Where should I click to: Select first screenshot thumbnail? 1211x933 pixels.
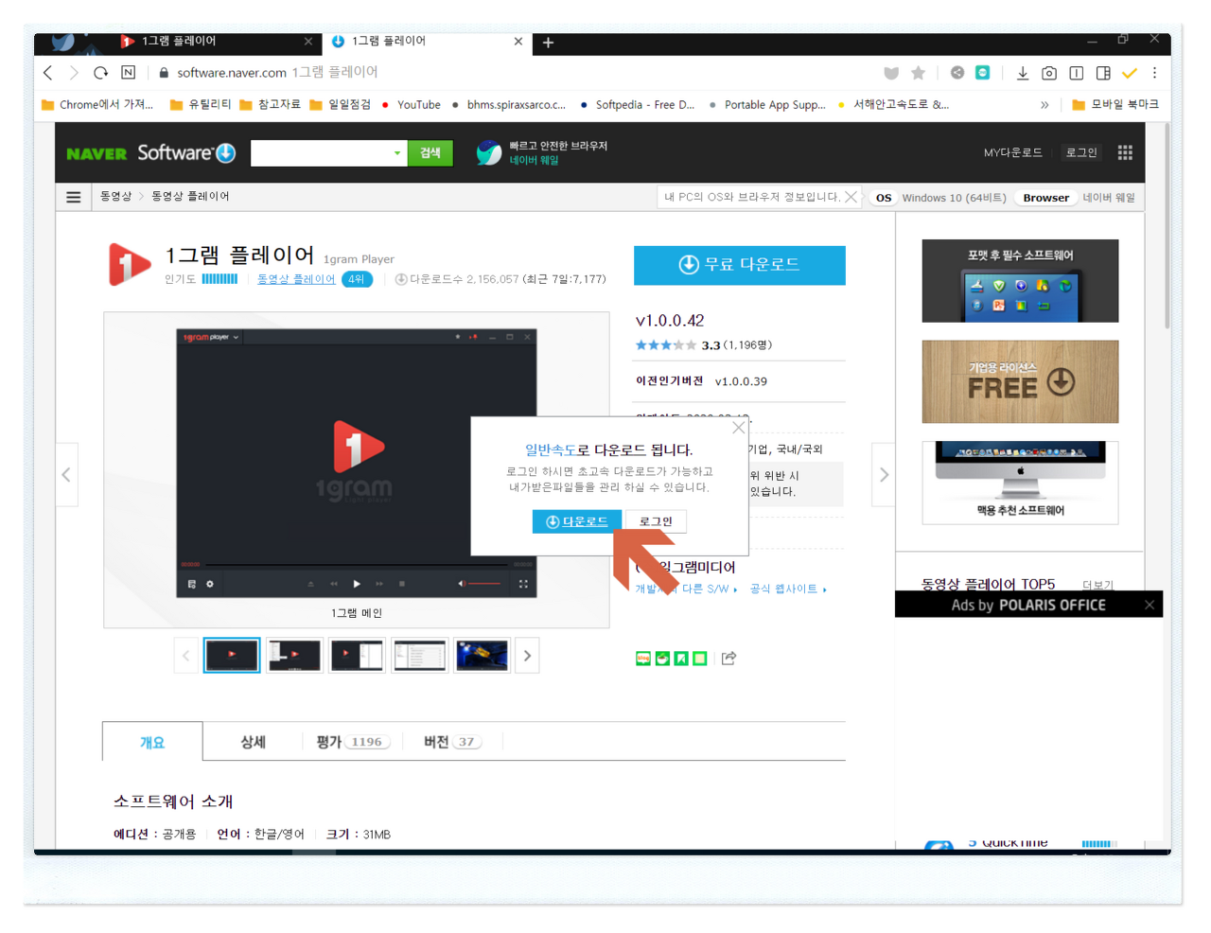pos(232,655)
